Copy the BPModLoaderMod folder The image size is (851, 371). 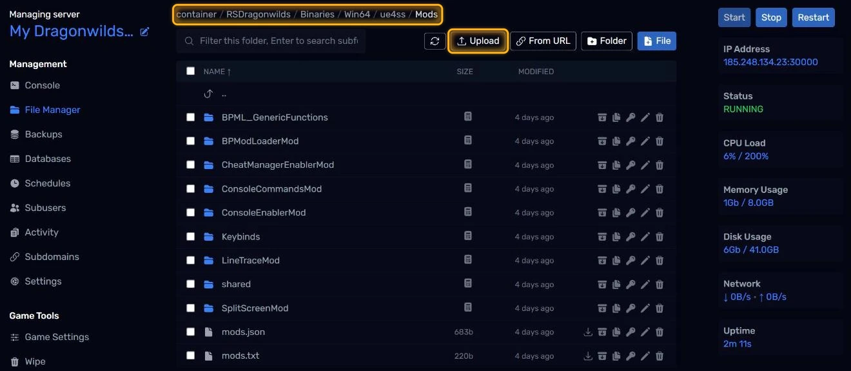616,141
